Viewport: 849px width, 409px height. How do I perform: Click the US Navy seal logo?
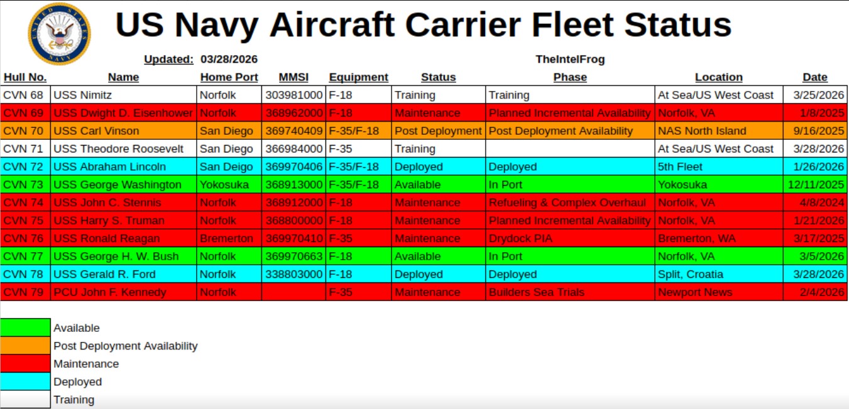(x=59, y=33)
